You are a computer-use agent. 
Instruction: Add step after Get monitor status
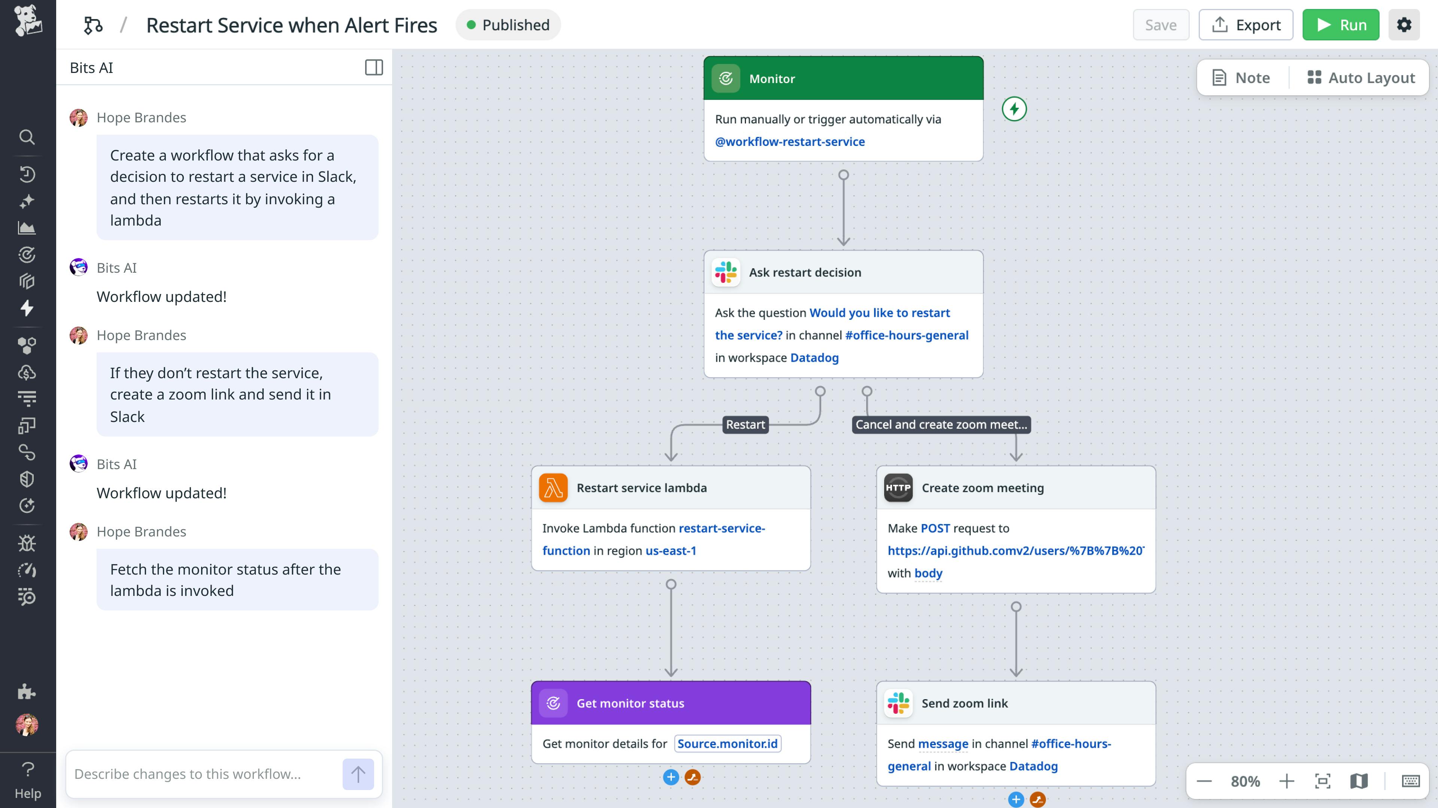click(670, 777)
